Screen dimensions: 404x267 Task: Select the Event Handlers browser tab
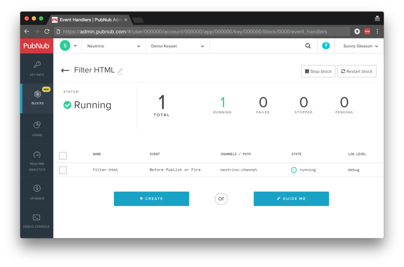click(89, 19)
